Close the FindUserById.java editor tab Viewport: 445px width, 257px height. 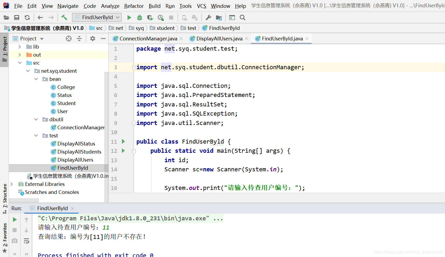tap(307, 39)
